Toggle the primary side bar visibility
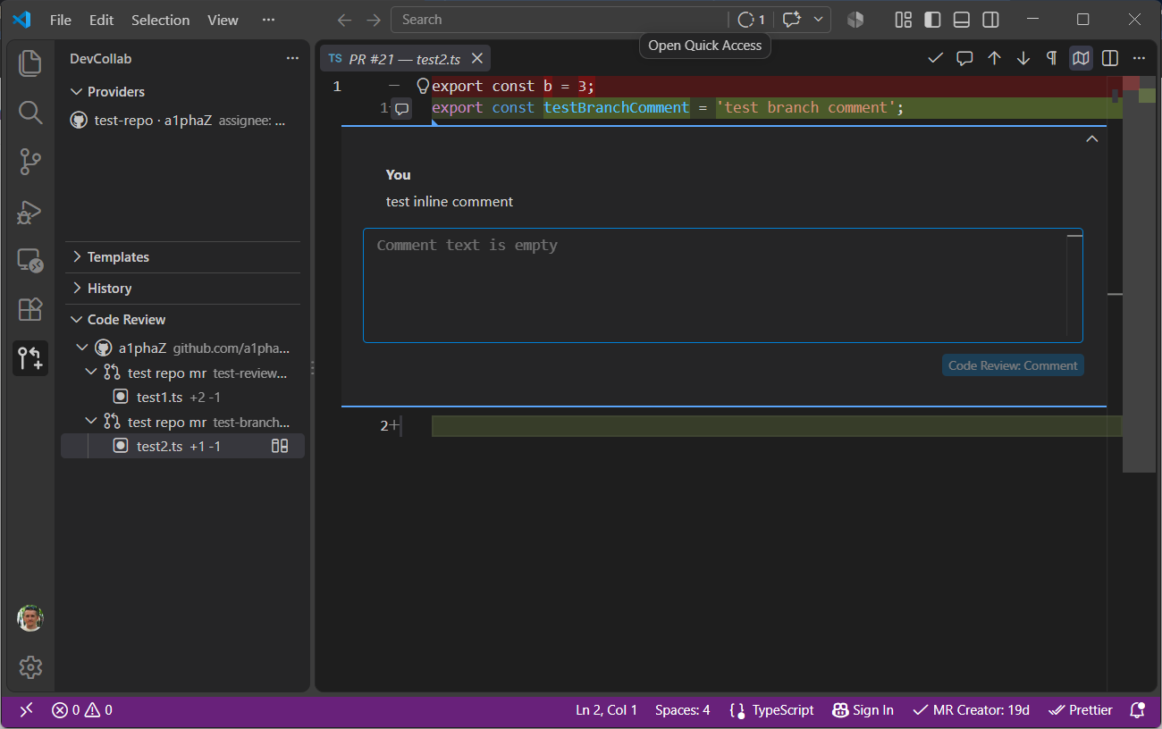The image size is (1162, 729). tap(932, 20)
